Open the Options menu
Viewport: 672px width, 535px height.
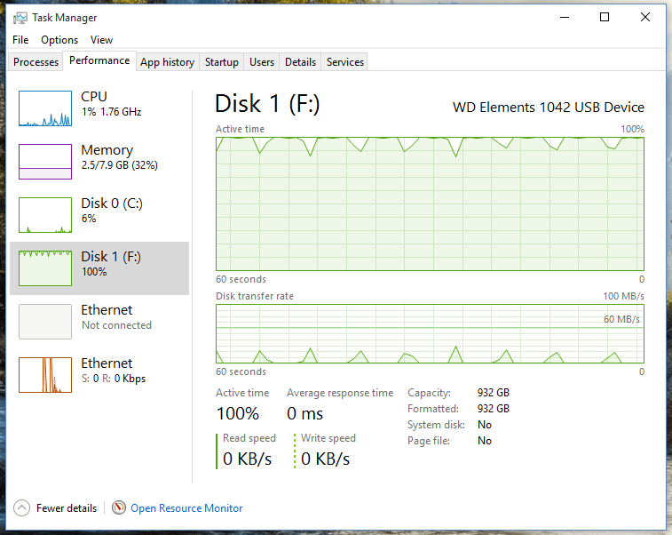(x=59, y=40)
